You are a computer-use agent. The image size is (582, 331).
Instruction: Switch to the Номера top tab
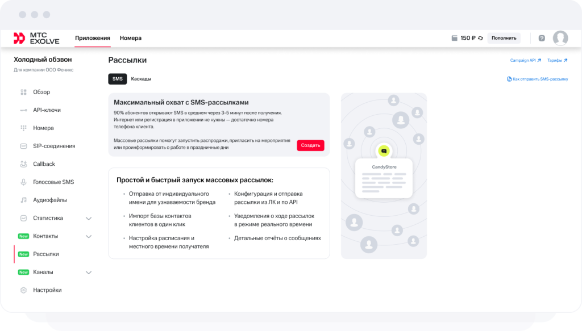coord(131,38)
